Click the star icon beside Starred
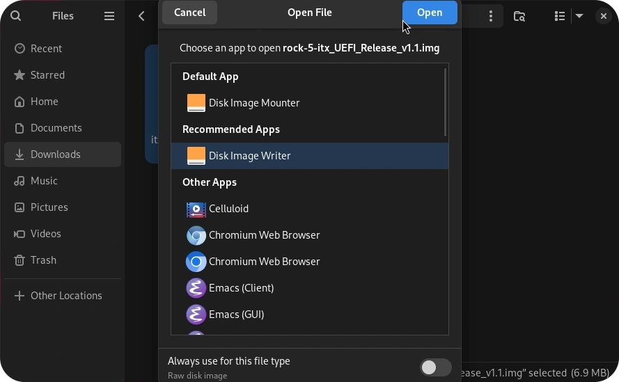 pos(19,75)
